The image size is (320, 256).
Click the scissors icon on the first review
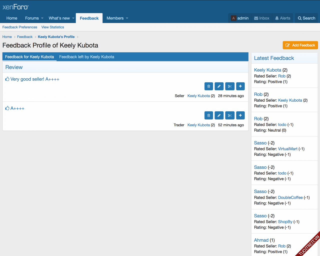tap(229, 86)
